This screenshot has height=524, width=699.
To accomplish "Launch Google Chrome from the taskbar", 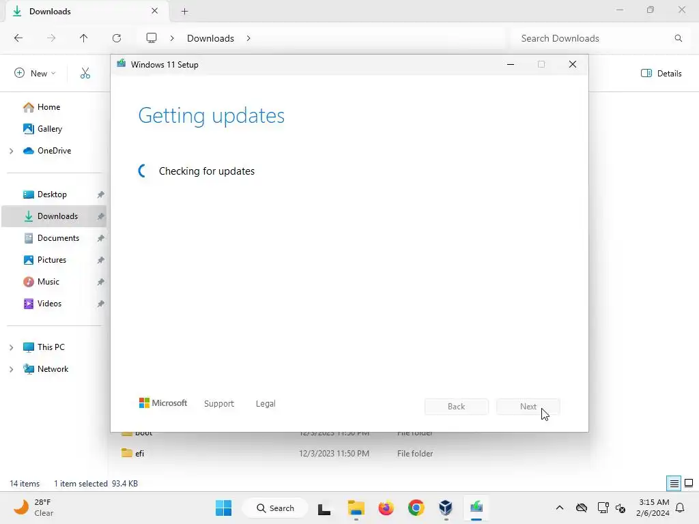I will (416, 508).
